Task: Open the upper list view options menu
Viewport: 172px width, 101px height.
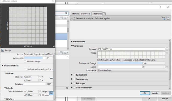Action: [66, 18]
